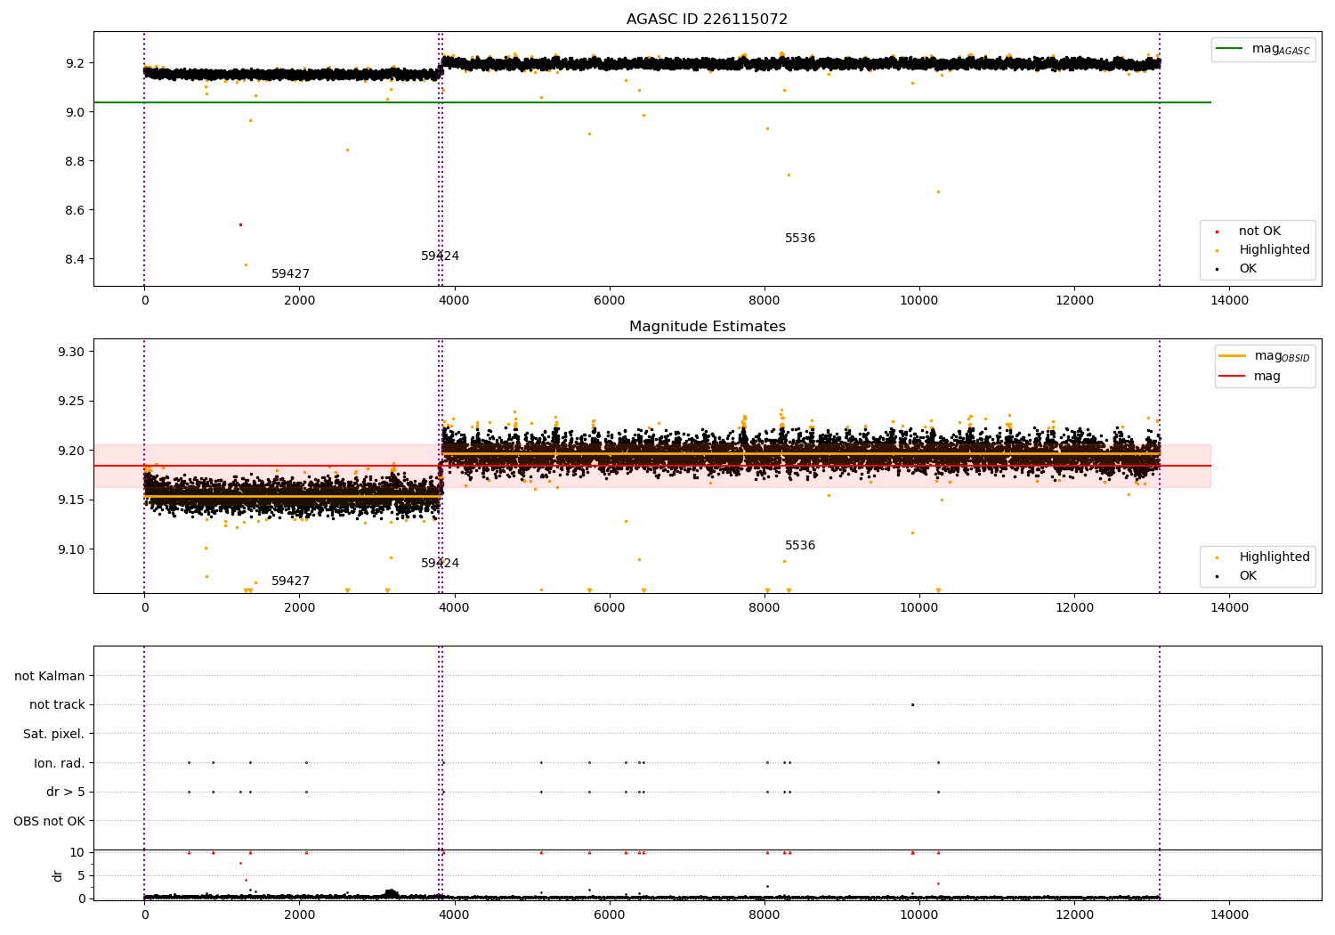Click the green mag AGASC legend line sample
Image resolution: width=1335 pixels, height=935 pixels.
point(1230,49)
